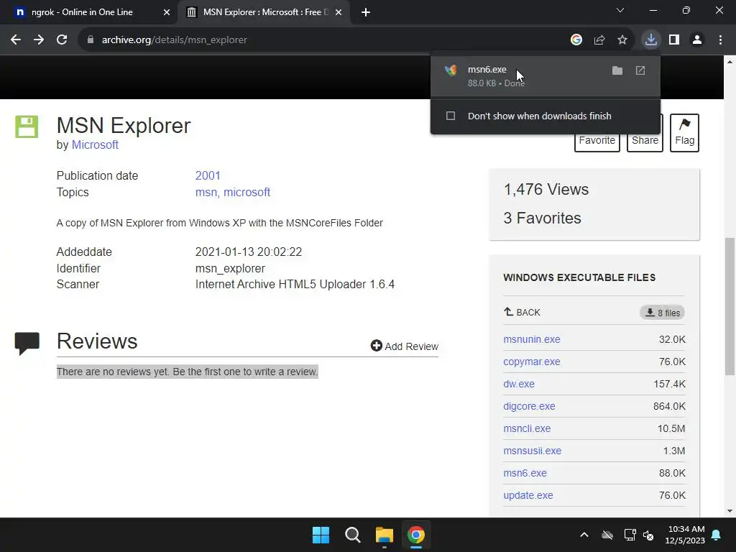Go back to the previous page
Image resolution: width=736 pixels, height=552 pixels.
tap(16, 40)
